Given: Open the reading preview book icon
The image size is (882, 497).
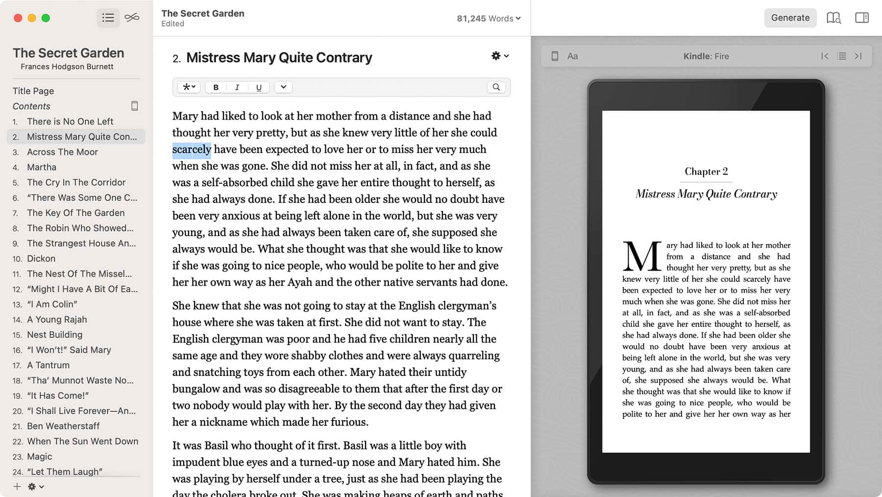Looking at the screenshot, I should 833,18.
